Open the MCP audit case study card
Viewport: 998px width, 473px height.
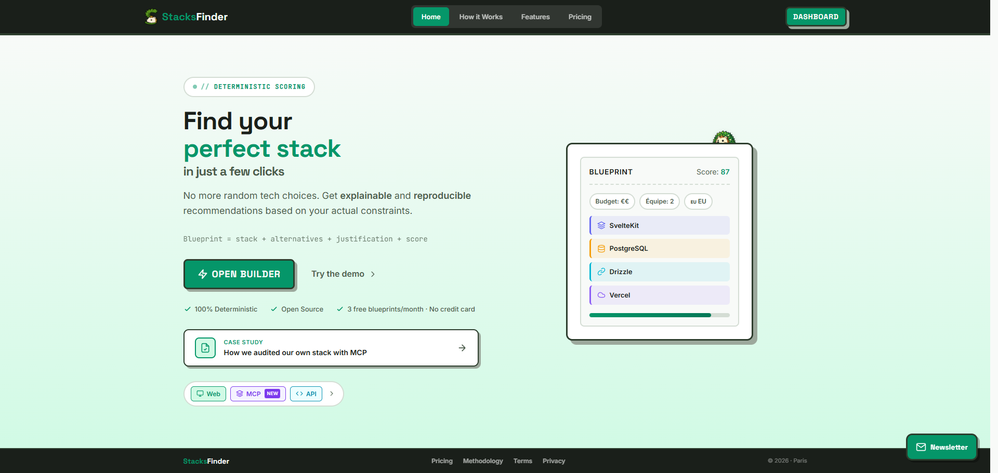(331, 348)
